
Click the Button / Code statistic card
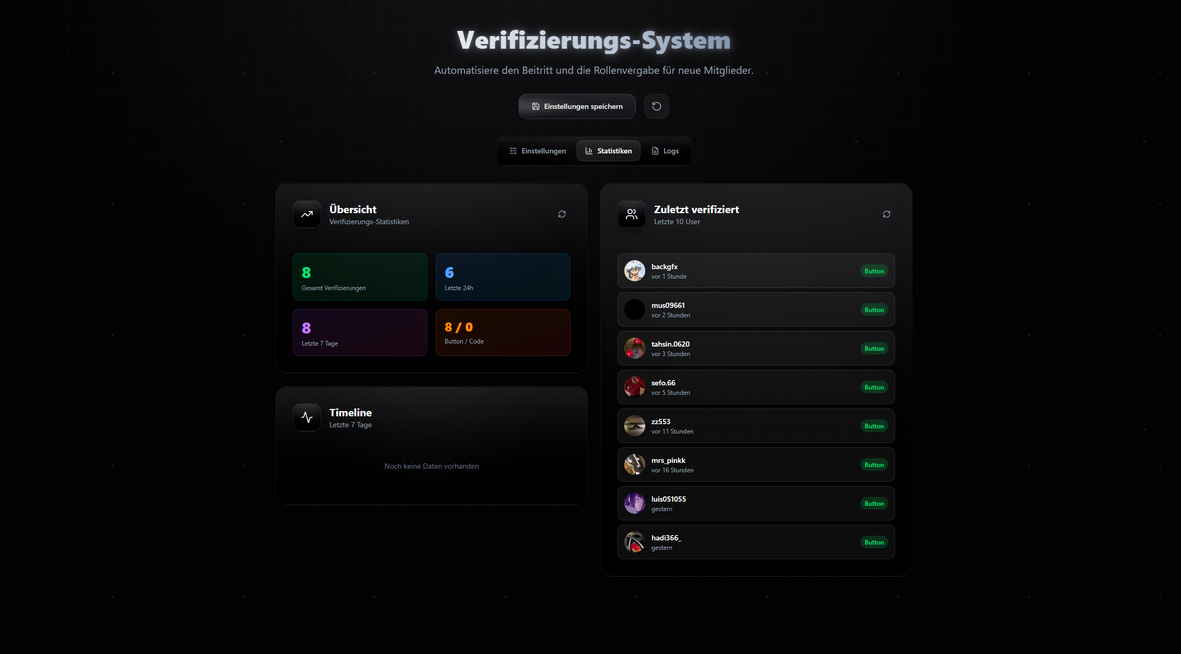coord(503,332)
